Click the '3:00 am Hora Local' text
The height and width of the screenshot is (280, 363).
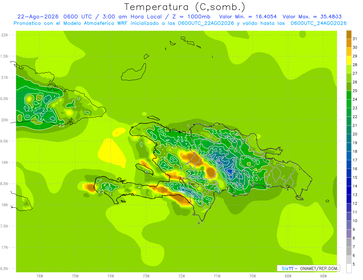click(x=132, y=17)
